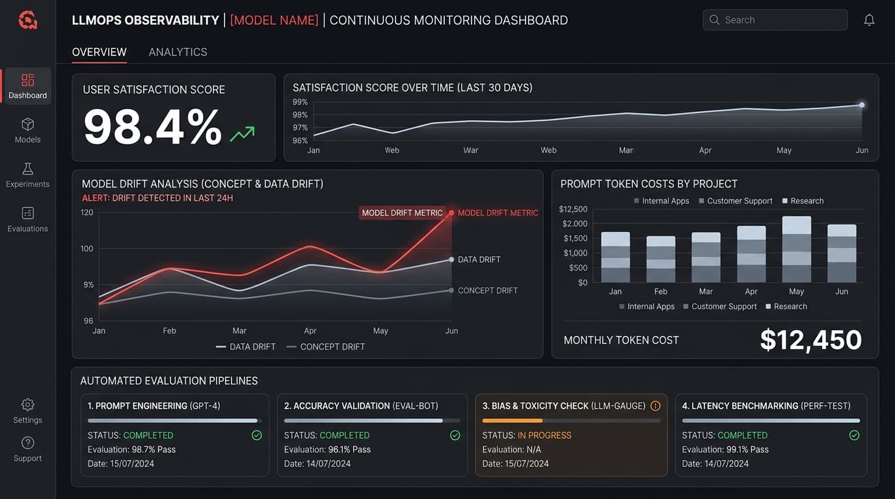Click the completed checkmark on Prompt Engineering card
This screenshot has width=895, height=499.
257,435
